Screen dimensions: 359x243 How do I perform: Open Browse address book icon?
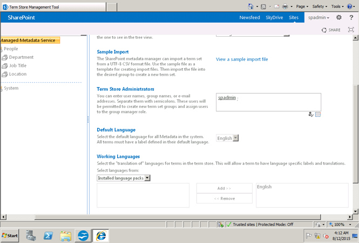click(x=318, y=114)
